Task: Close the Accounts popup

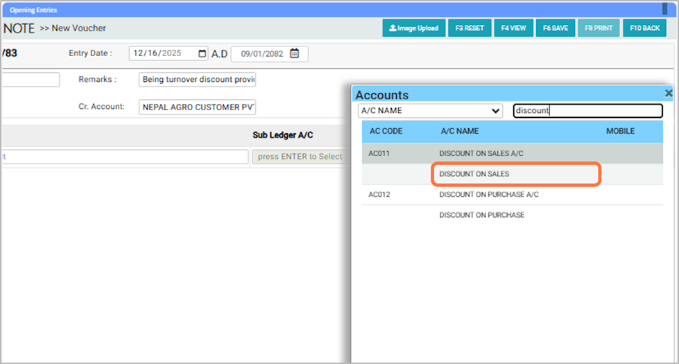Action: pos(669,93)
